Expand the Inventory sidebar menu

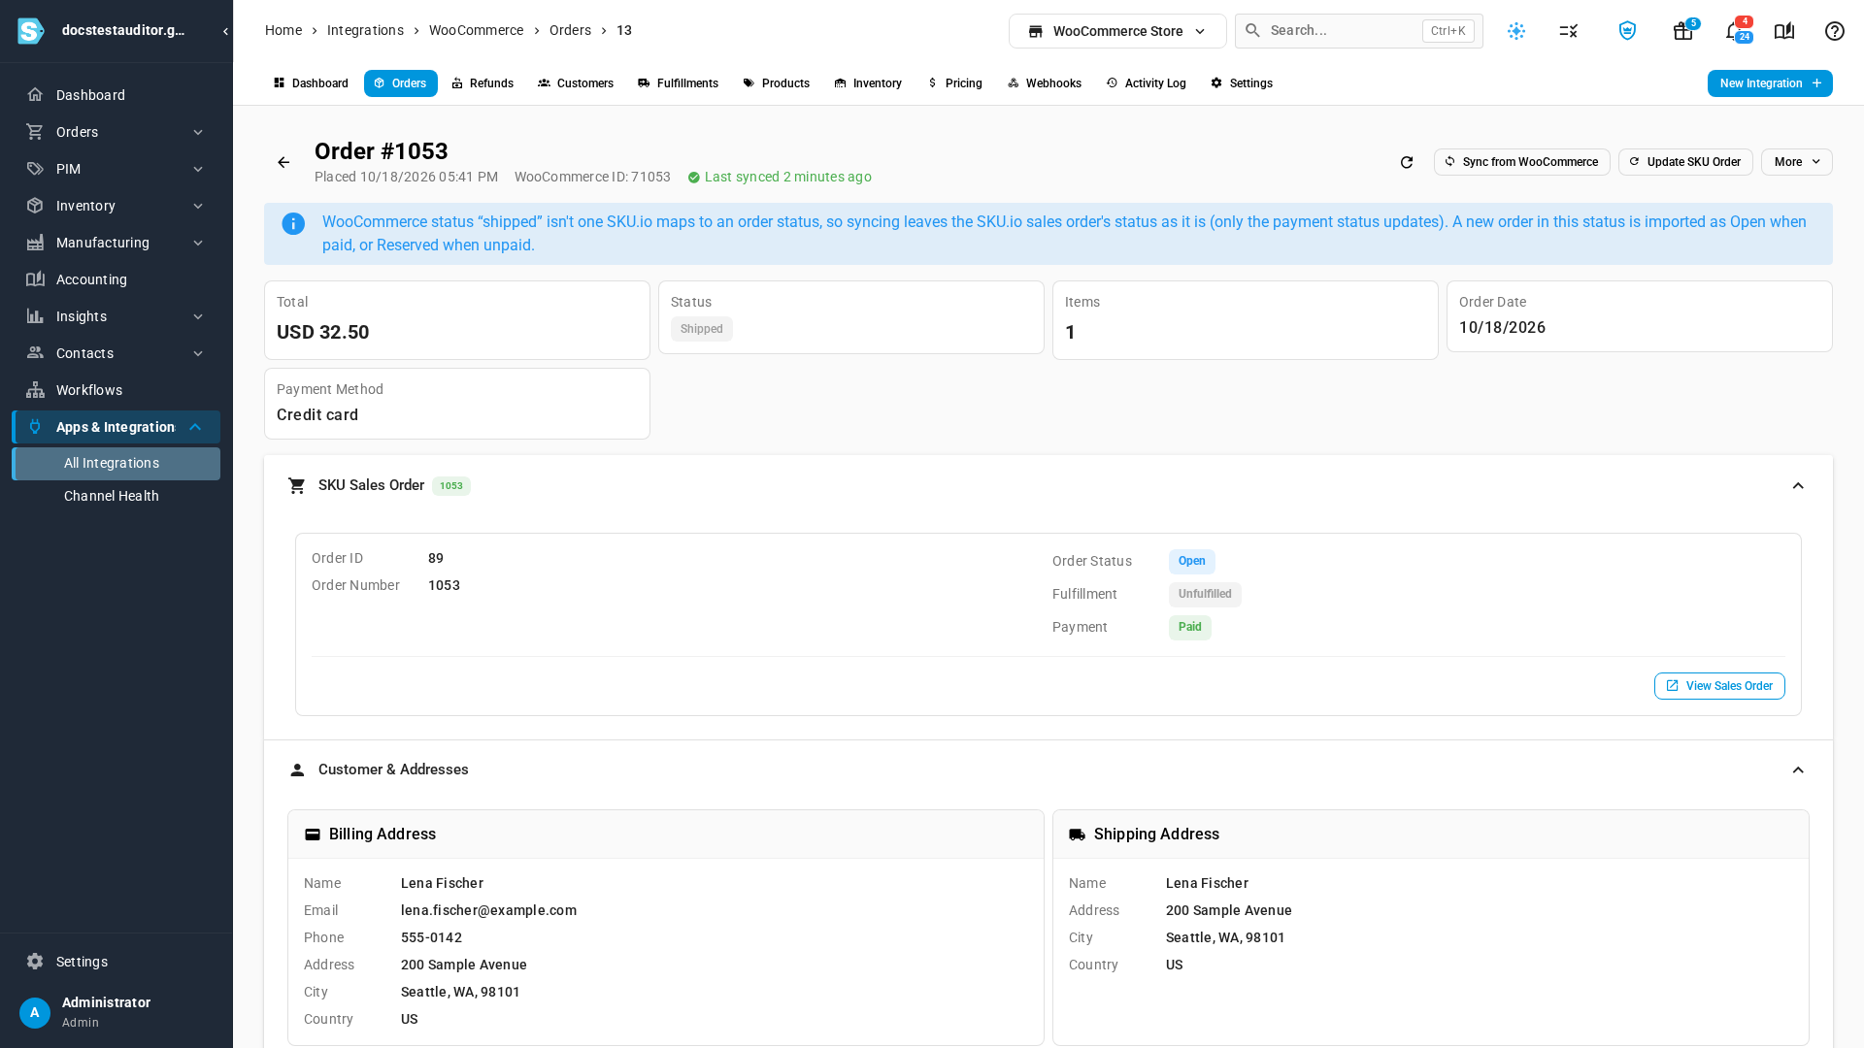click(116, 206)
